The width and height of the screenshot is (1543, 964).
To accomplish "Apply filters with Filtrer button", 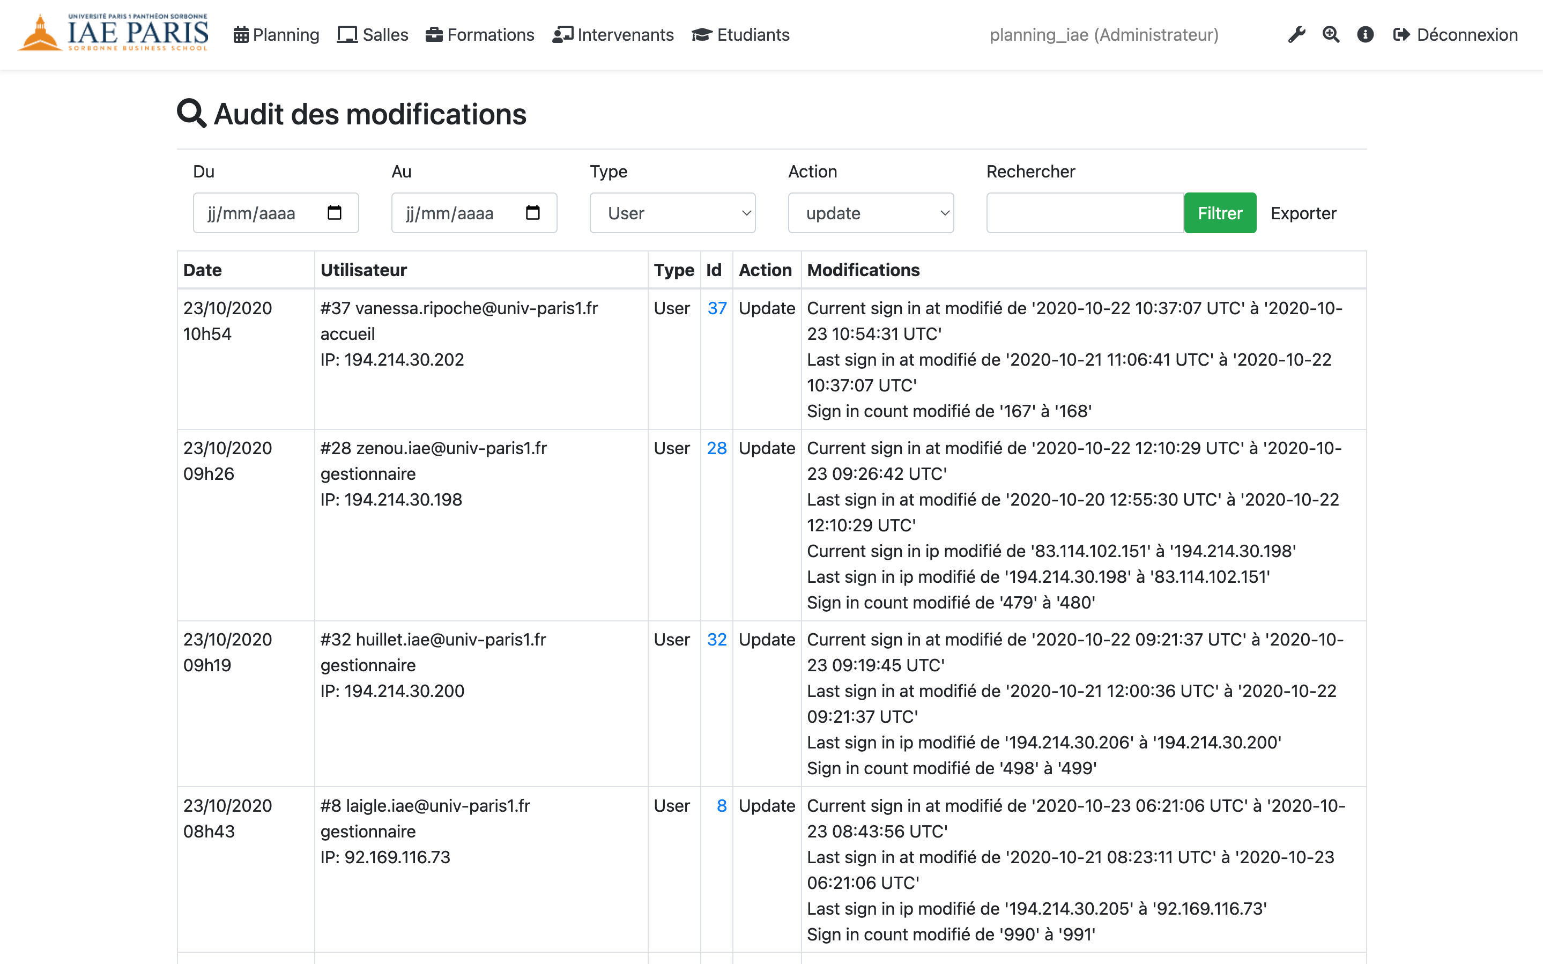I will [x=1220, y=213].
